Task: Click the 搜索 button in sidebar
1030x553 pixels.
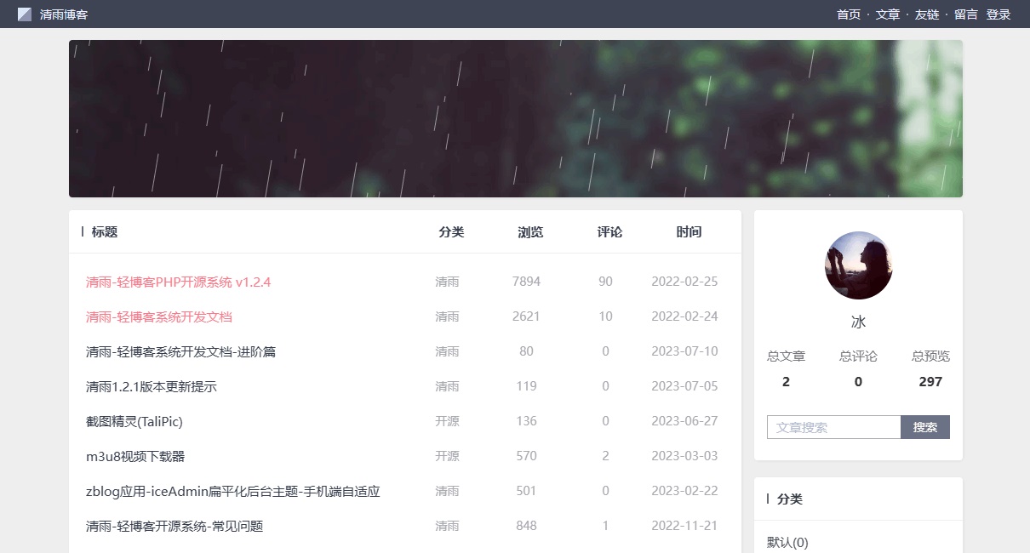Action: (925, 426)
